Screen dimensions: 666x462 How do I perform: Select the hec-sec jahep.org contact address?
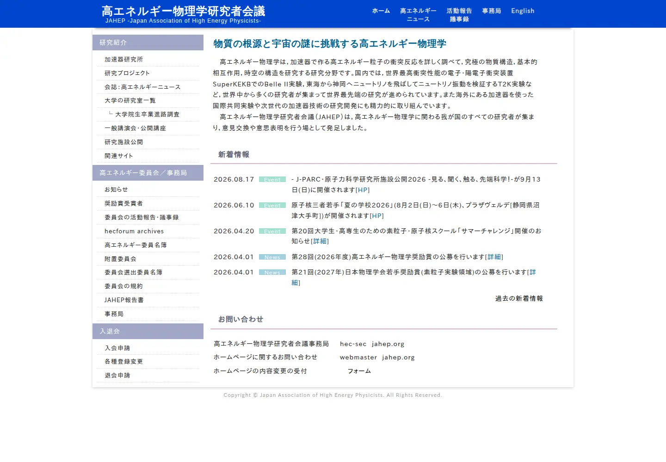372,344
